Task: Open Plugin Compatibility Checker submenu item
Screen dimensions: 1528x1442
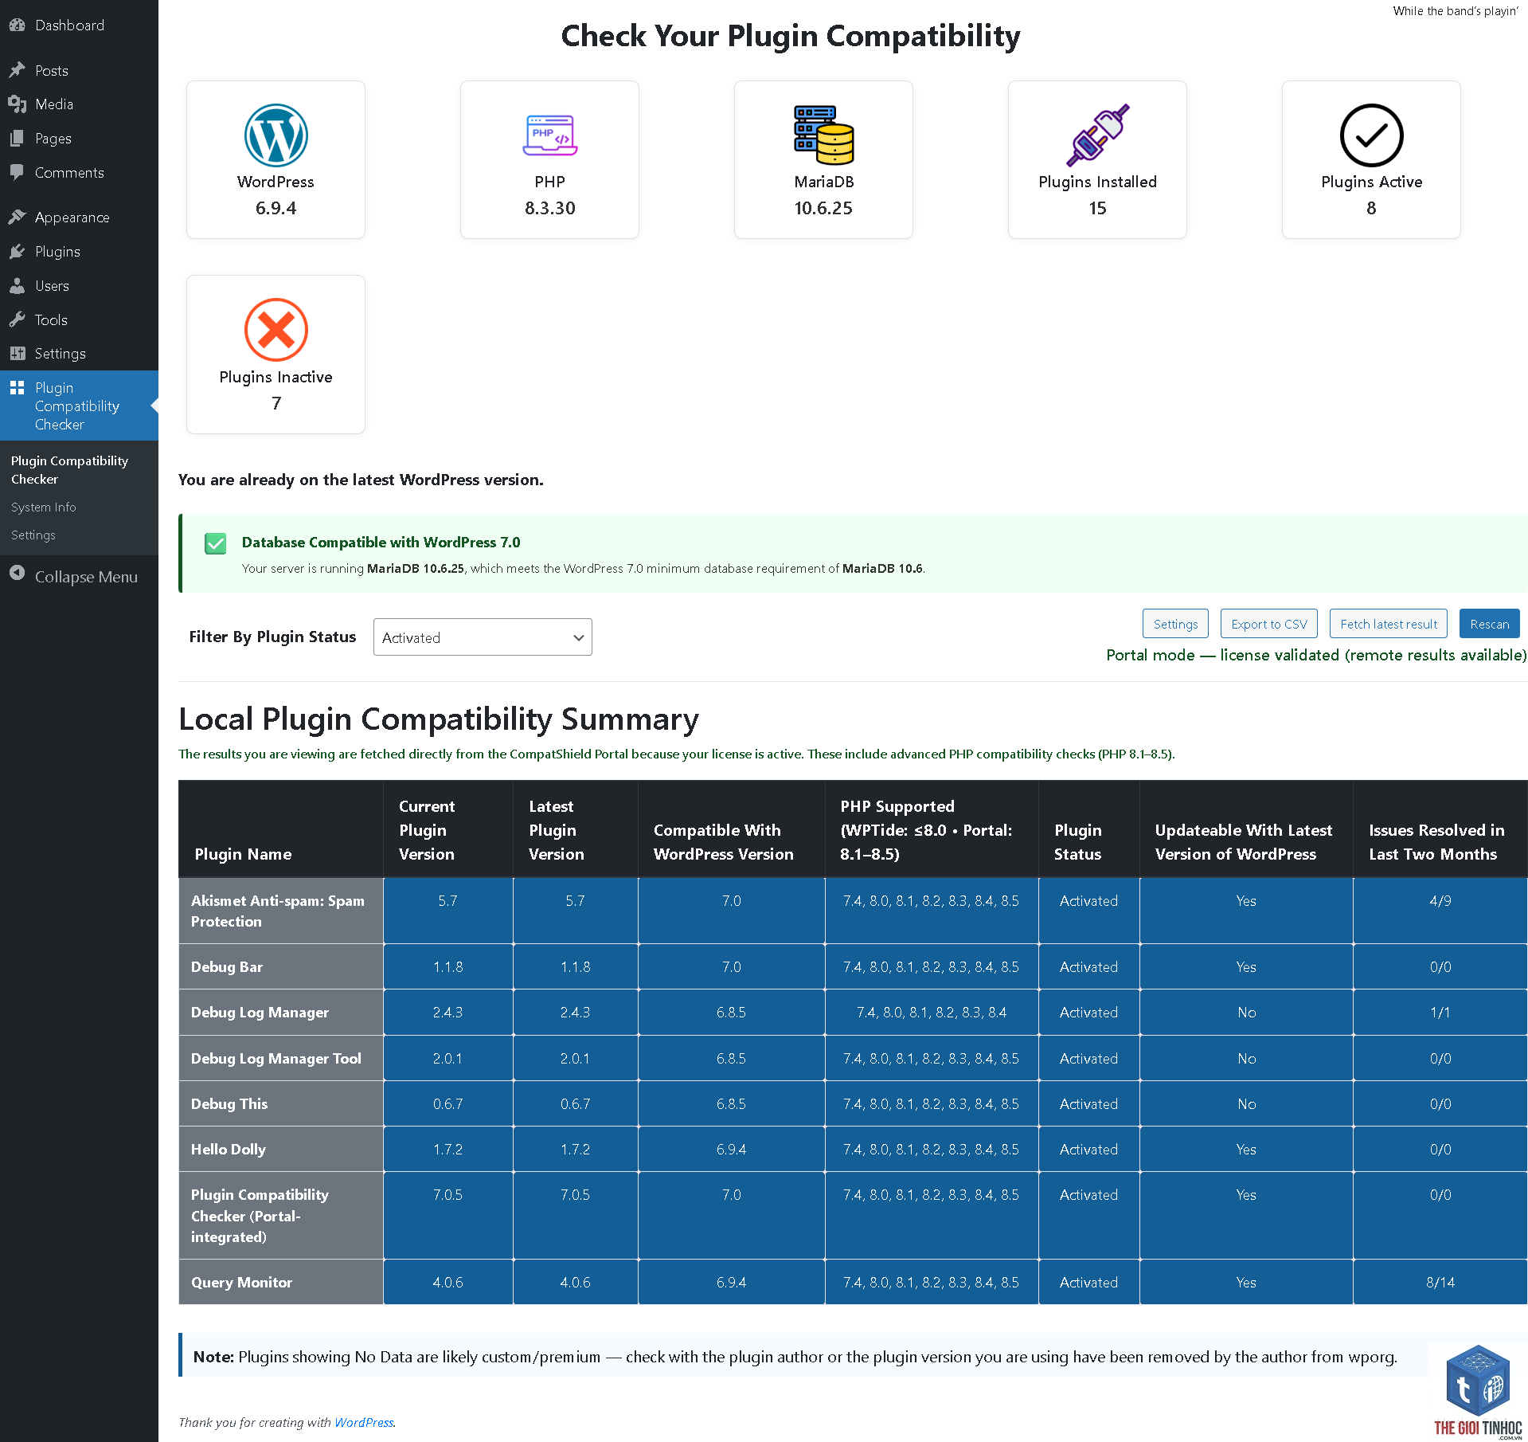Action: pos(69,470)
